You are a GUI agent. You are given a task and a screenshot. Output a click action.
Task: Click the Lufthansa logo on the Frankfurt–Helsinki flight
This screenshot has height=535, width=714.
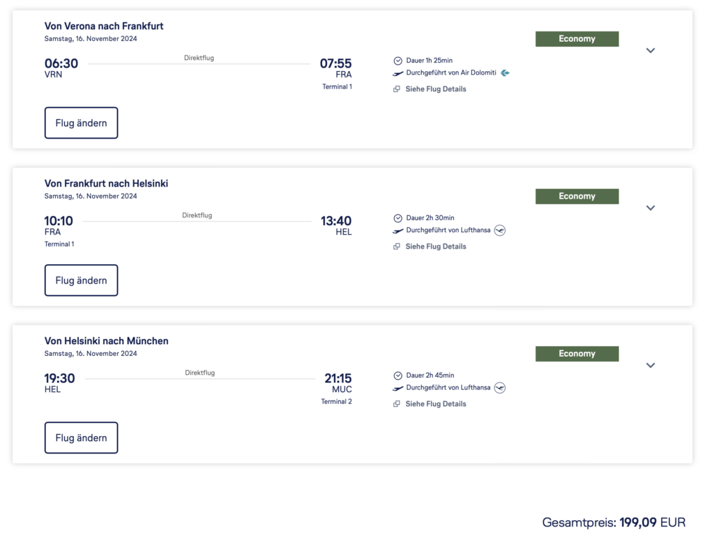[x=499, y=230]
